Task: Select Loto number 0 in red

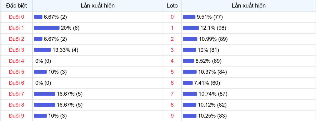Action: [172, 17]
